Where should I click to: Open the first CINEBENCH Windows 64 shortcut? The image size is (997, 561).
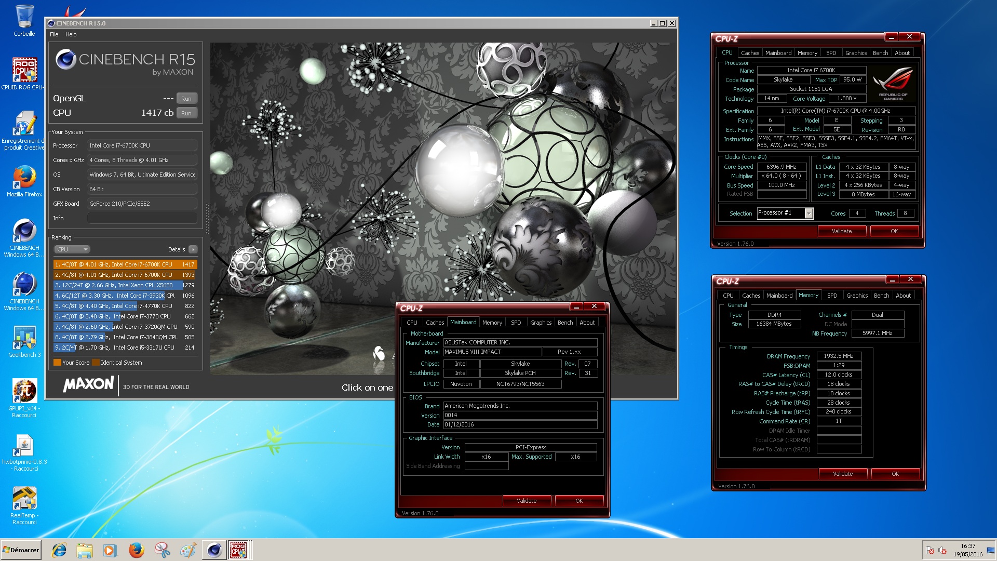24,238
